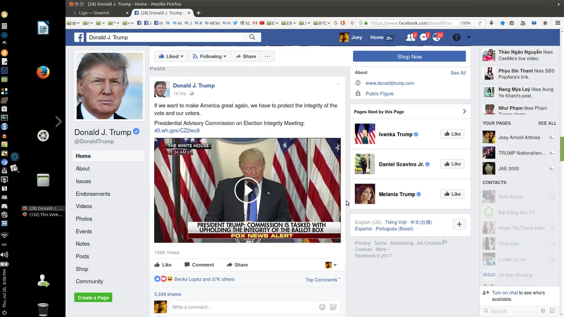Open the Facebook account dropdown arrow
Screen dimensions: 564x317
coord(468,37)
